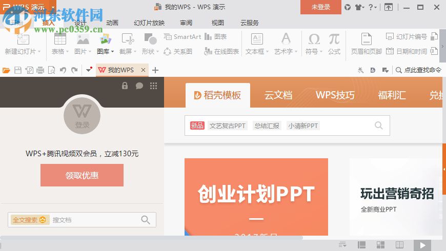Collapse the ribbon using title bar arrow icon

389,7
